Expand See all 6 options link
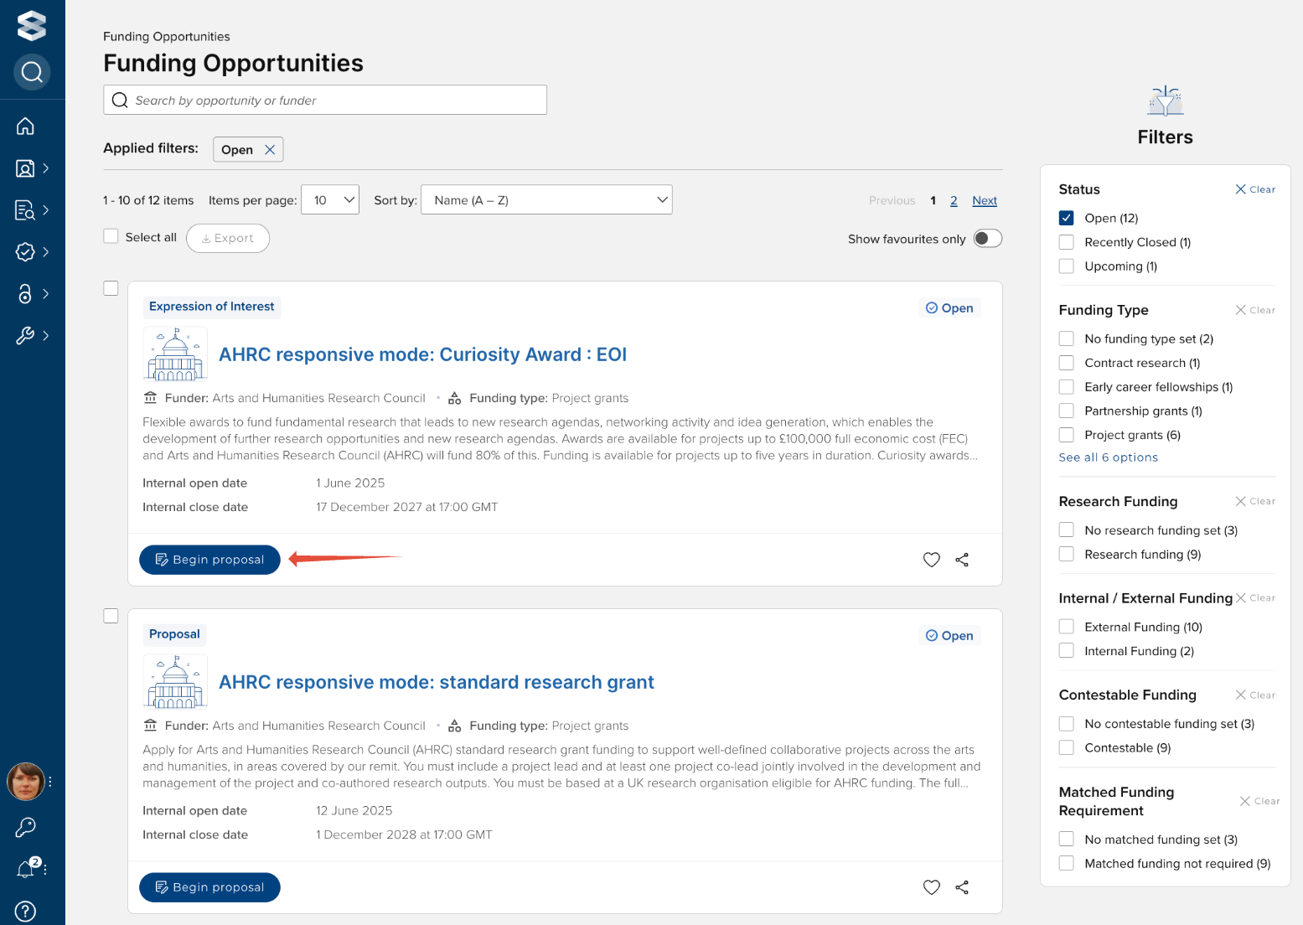 [1108, 457]
